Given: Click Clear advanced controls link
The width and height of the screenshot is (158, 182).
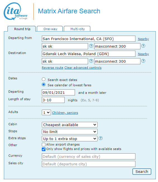Looking at the screenshot, I should 83,68.
